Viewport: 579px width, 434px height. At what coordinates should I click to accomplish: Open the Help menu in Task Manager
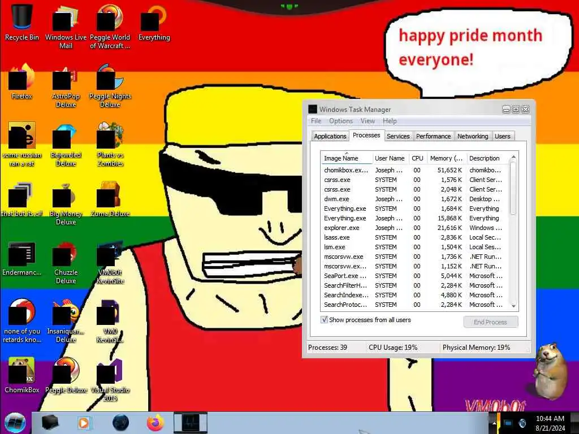(x=390, y=121)
